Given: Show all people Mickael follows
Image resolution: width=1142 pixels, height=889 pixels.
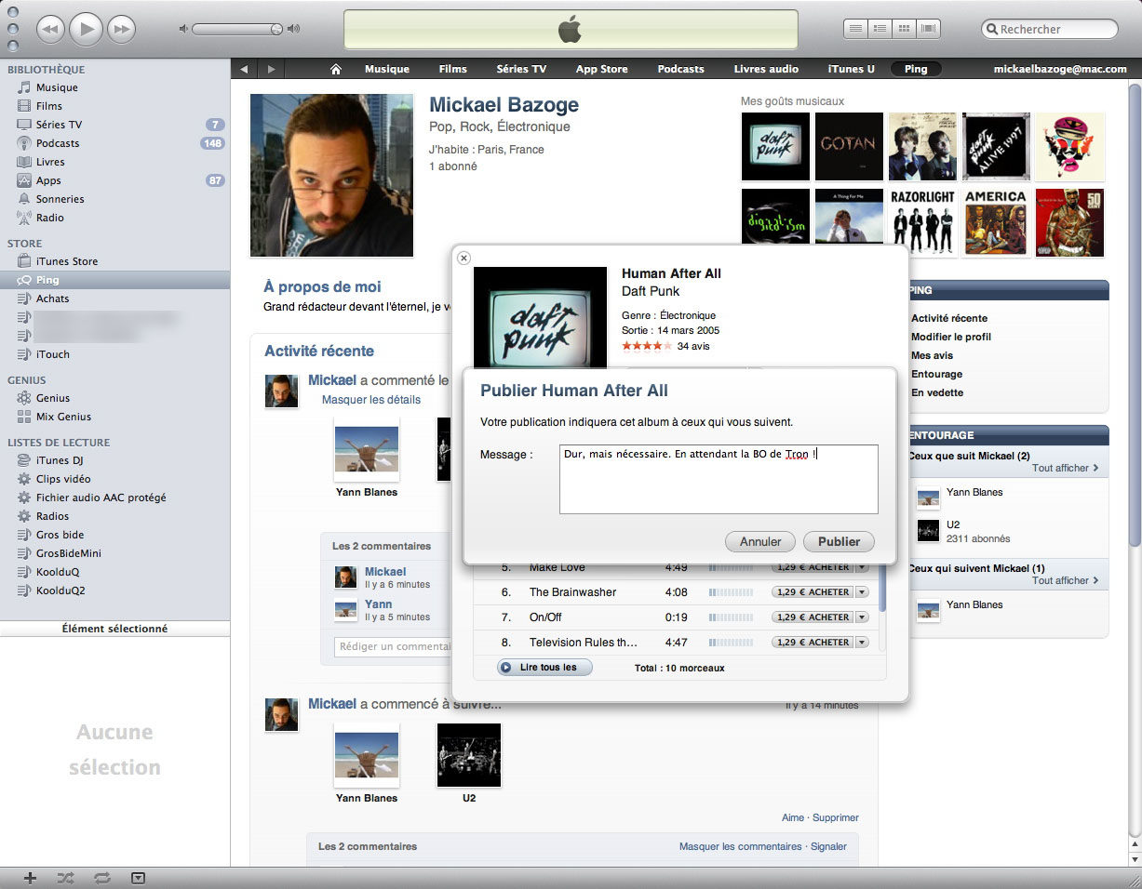Looking at the screenshot, I should click(1065, 468).
